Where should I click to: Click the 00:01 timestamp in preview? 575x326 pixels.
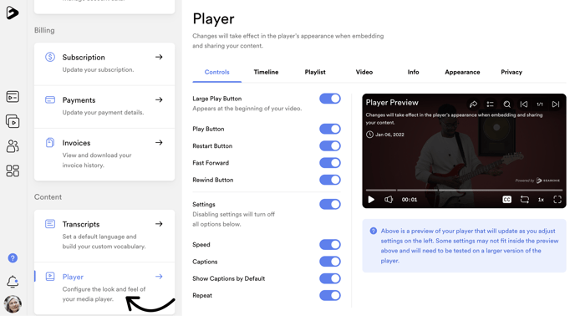coord(410,200)
